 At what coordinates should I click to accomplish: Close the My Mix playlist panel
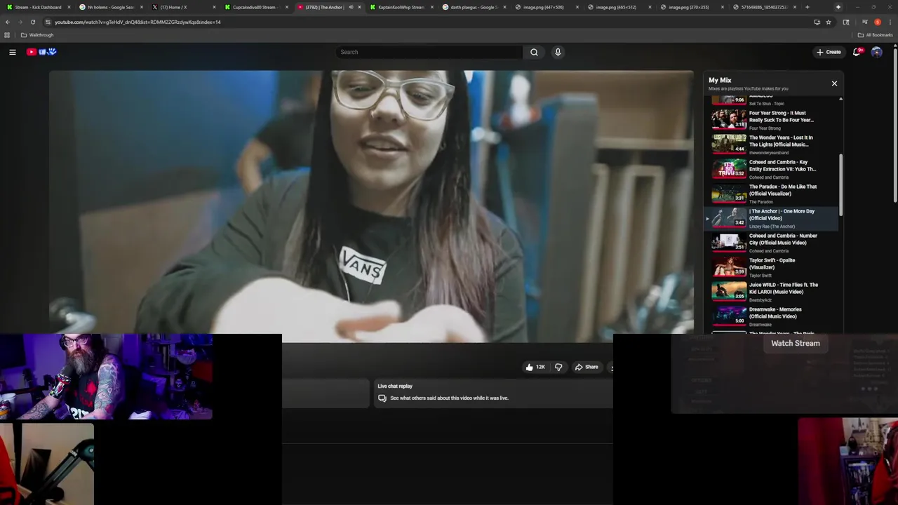[x=834, y=83]
